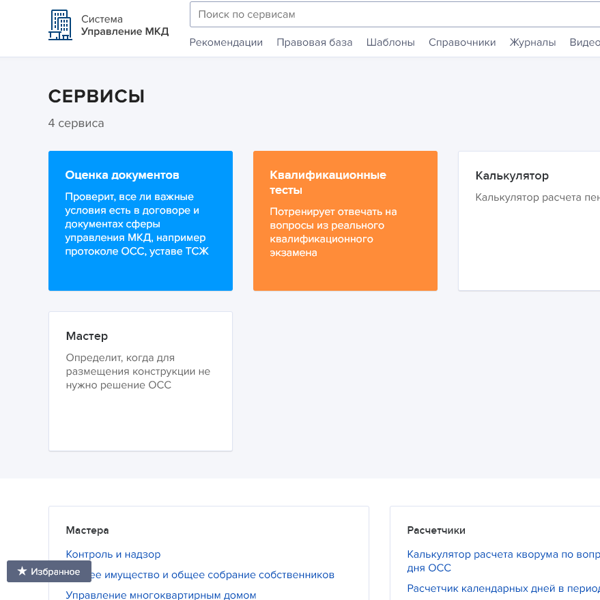The image size is (600, 600).
Task: Click the 4 сервиса count text
Action: tap(76, 124)
